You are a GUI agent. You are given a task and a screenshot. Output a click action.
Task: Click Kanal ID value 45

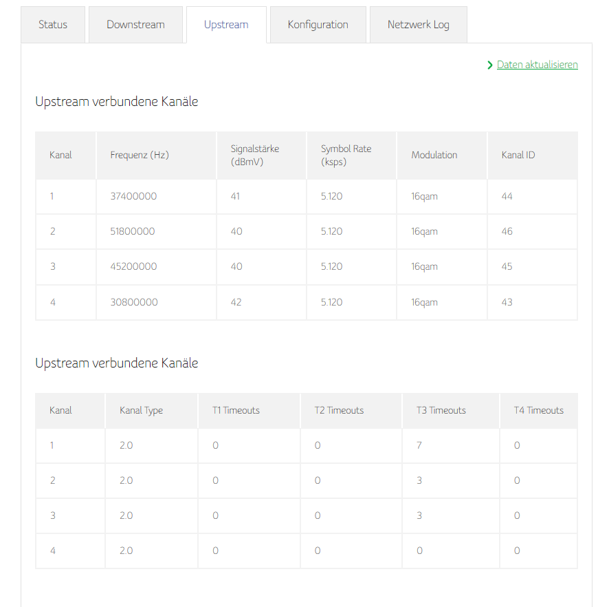(507, 266)
